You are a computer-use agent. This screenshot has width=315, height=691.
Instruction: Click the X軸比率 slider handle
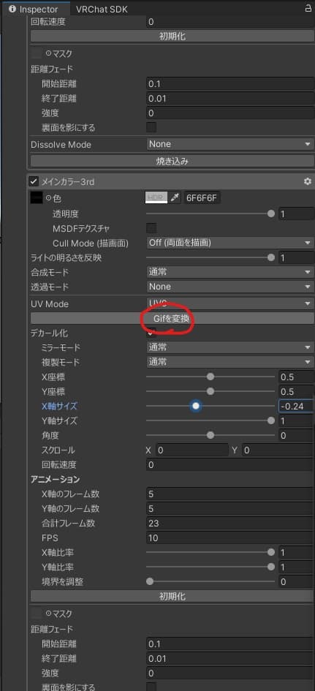pos(271,552)
